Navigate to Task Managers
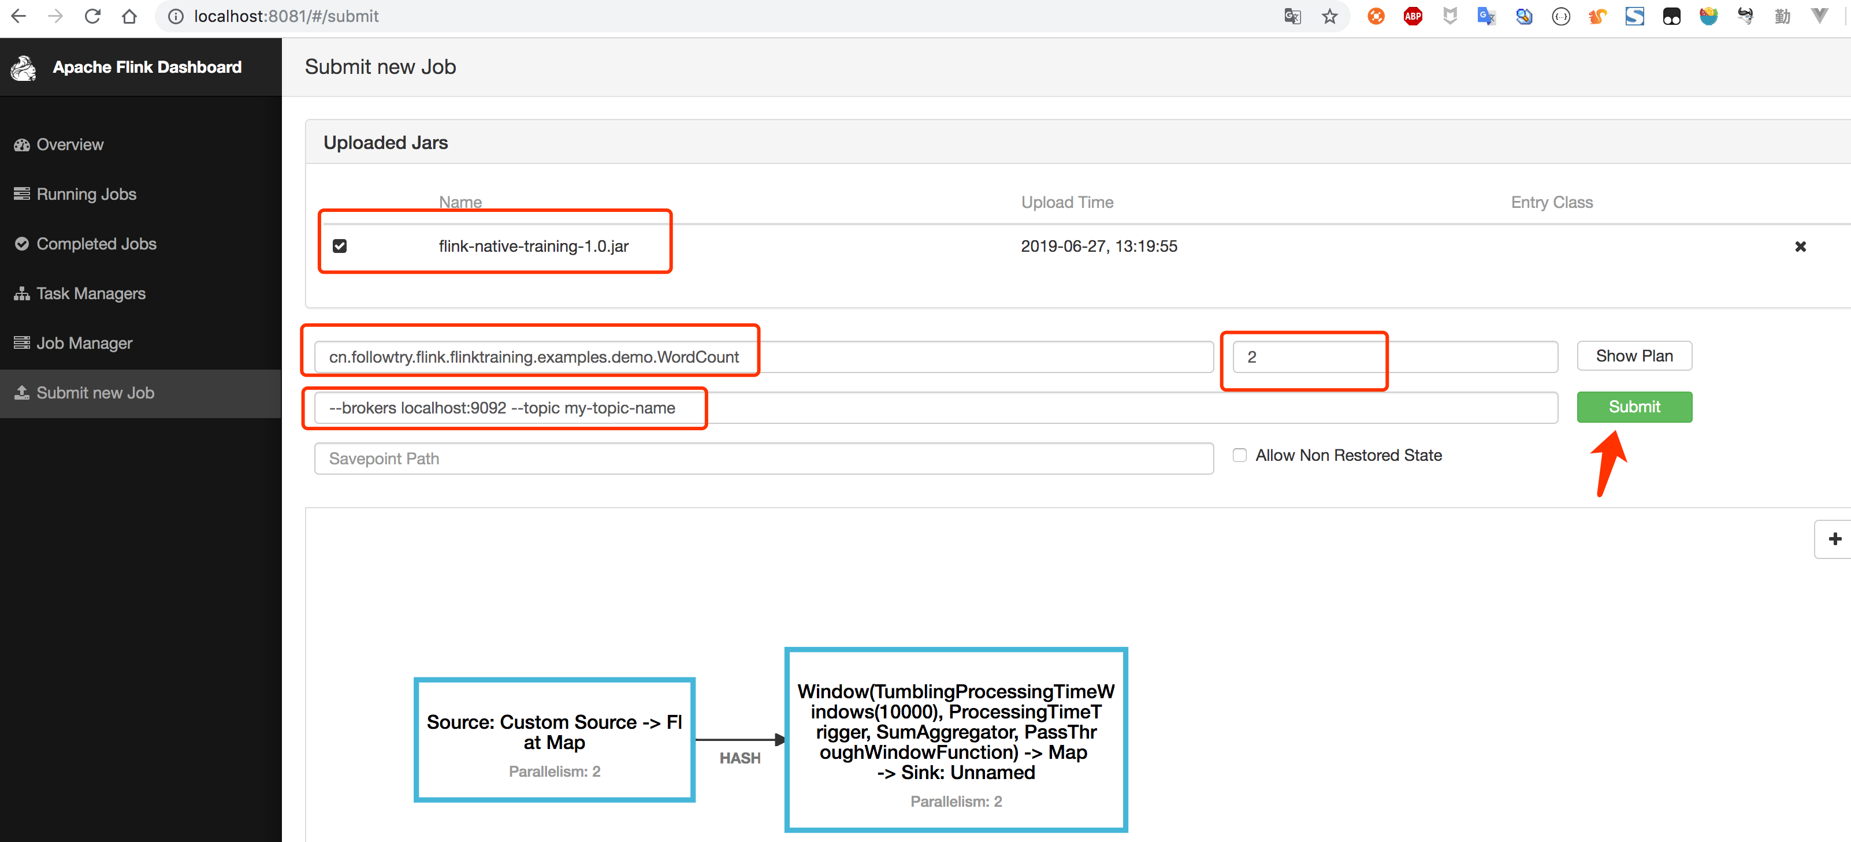The image size is (1851, 842). coord(91,293)
